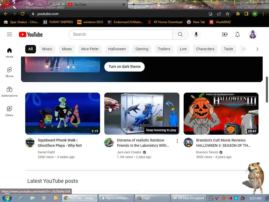Select the Mixes chip
The image size is (269, 202).
click(x=67, y=49)
